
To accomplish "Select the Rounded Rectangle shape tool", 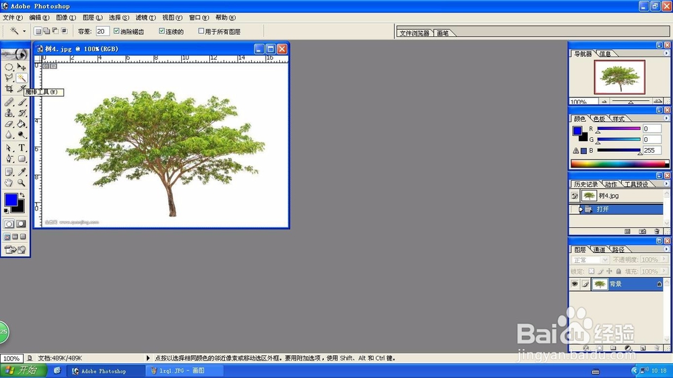I will [x=22, y=159].
